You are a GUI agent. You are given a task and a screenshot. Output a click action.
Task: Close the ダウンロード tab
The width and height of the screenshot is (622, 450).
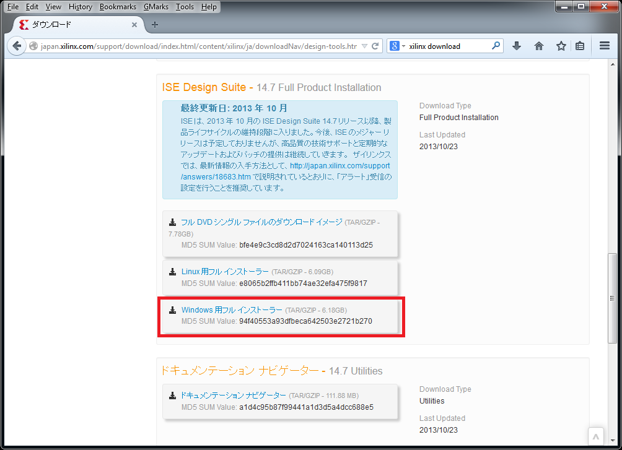134,25
